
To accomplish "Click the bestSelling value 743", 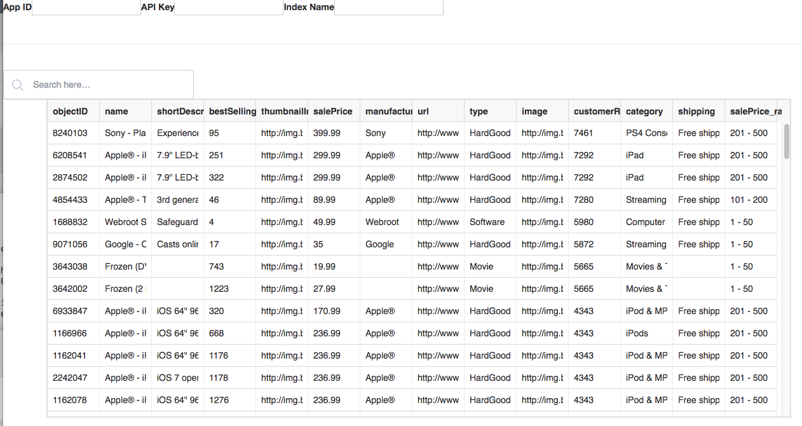I will [x=229, y=266].
